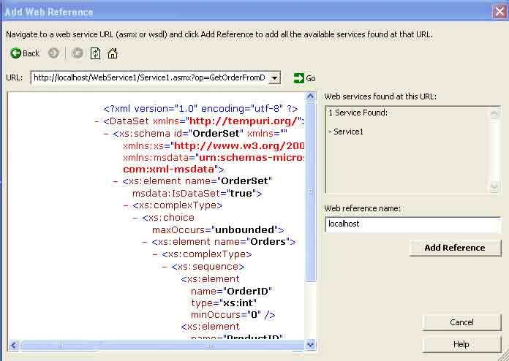Viewport: 509px width, 361px height.
Task: Click the services list scroll down arrow
Action: click(494, 187)
